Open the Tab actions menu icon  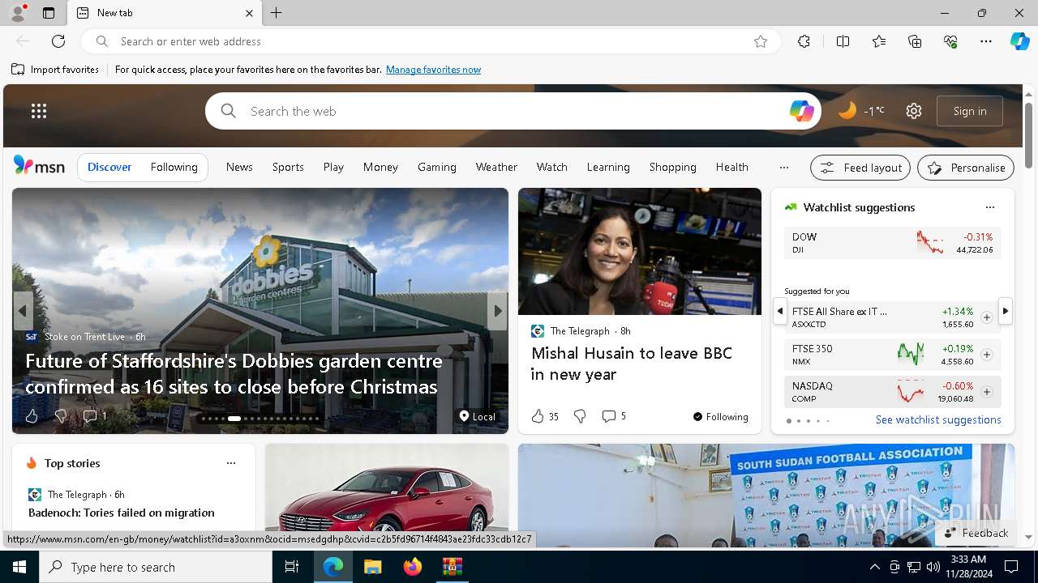click(49, 13)
